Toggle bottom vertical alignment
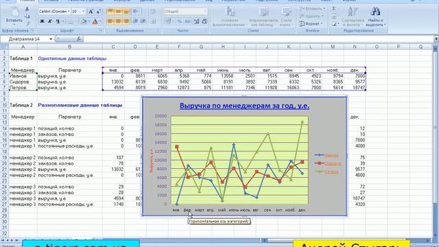 point(126,12)
